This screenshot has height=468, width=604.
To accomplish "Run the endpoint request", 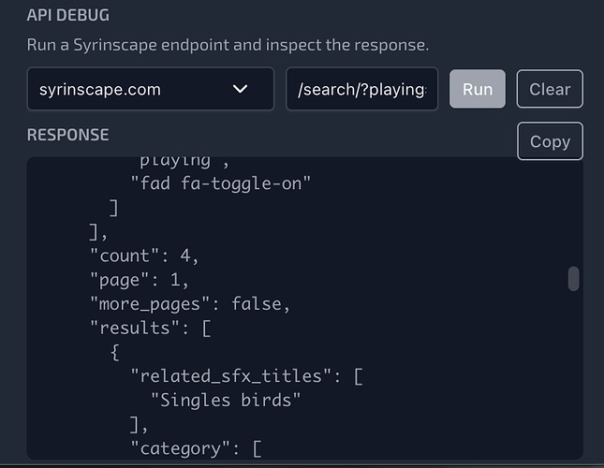I will [x=478, y=89].
